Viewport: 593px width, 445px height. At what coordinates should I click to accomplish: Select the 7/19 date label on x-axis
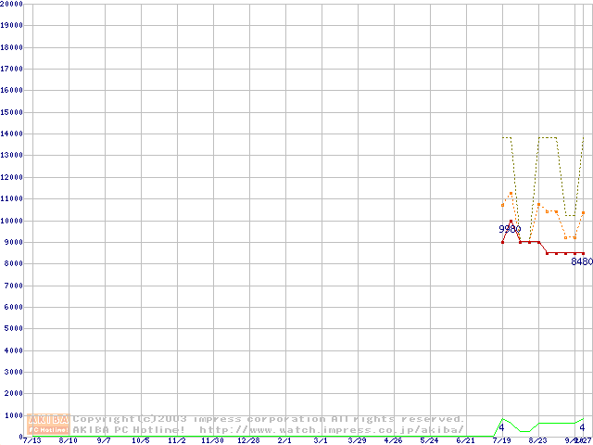(502, 440)
